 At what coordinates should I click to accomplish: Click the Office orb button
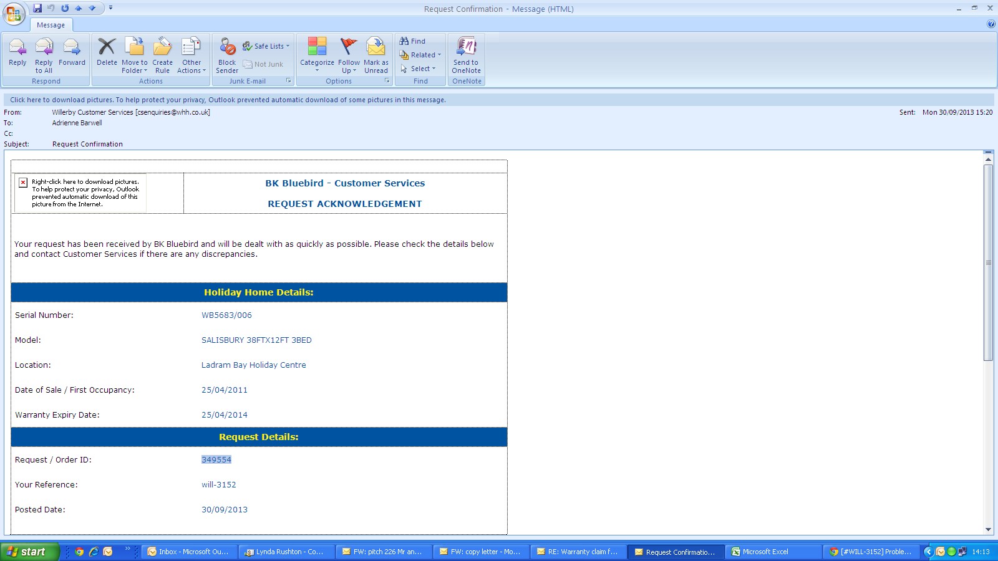[13, 14]
